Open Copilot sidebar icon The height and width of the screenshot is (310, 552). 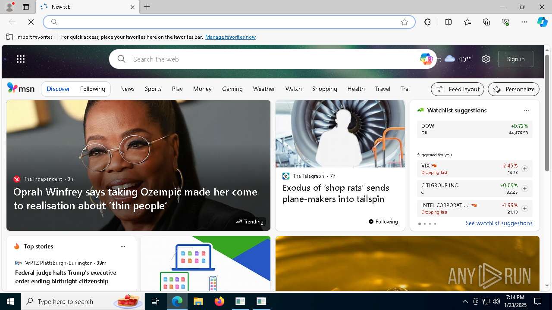(542, 22)
